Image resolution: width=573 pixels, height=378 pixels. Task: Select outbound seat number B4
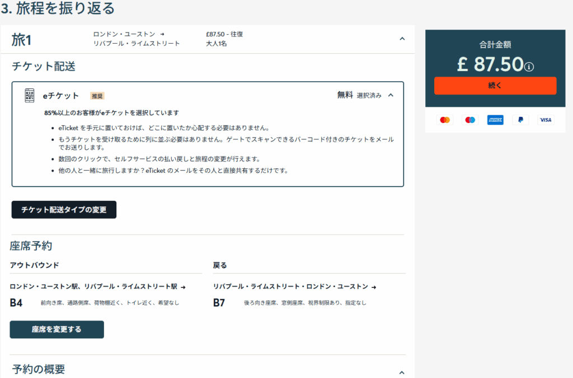pyautogui.click(x=16, y=303)
